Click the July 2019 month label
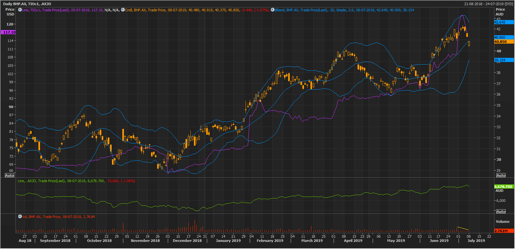This screenshot has width=515, height=249. [476, 241]
